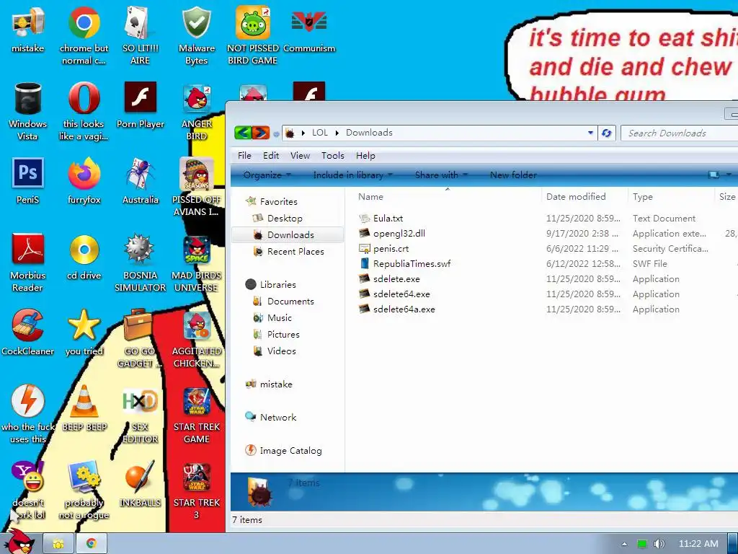Expand the address bar history dropdown
Screen dimensions: 738x554
tap(590, 133)
